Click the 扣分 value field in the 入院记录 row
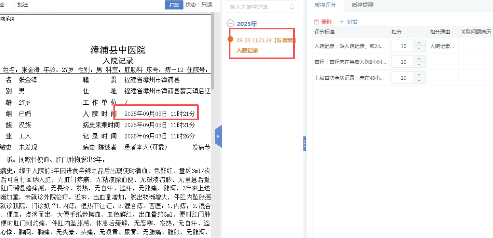Image resolution: width=493 pixels, height=238 pixels. [x=403, y=46]
